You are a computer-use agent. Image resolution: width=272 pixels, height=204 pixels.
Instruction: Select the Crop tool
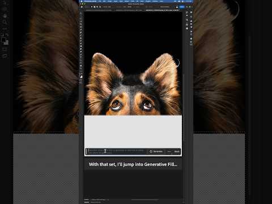point(81,24)
